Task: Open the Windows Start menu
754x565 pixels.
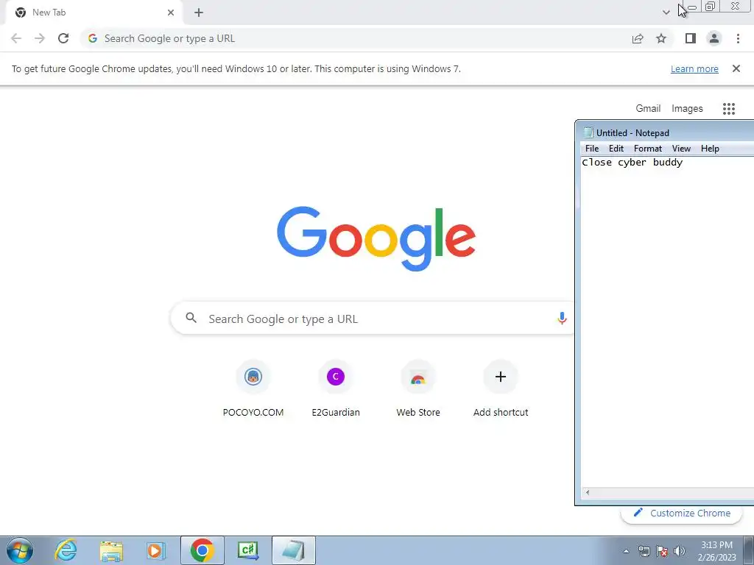Action: (20, 550)
